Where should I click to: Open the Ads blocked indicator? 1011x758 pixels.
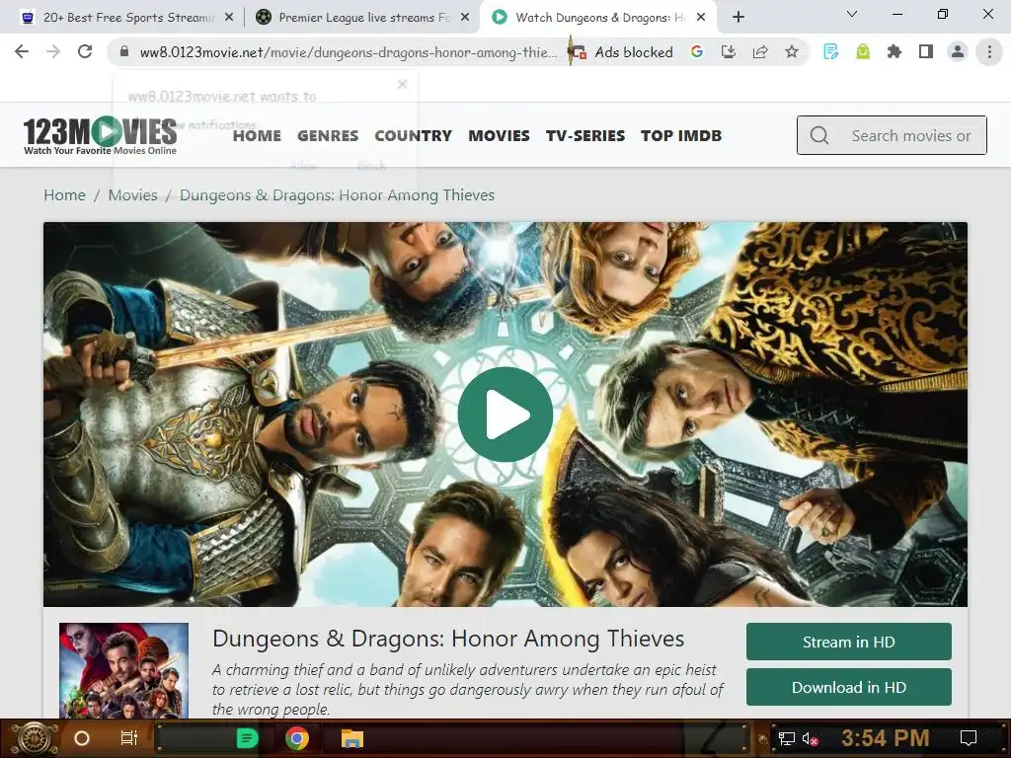pos(621,52)
